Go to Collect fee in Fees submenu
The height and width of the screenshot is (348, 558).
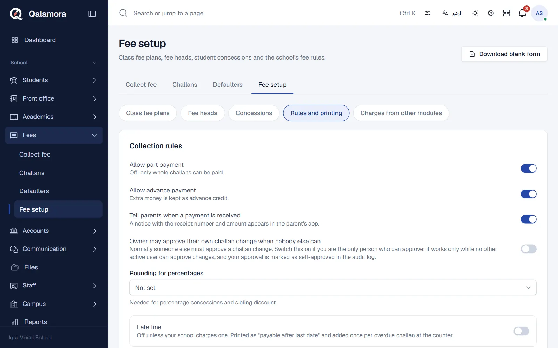pyautogui.click(x=58, y=155)
